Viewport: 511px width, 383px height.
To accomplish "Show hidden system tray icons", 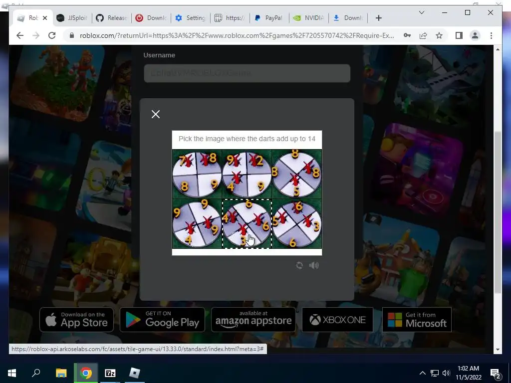I will pyautogui.click(x=422, y=373).
